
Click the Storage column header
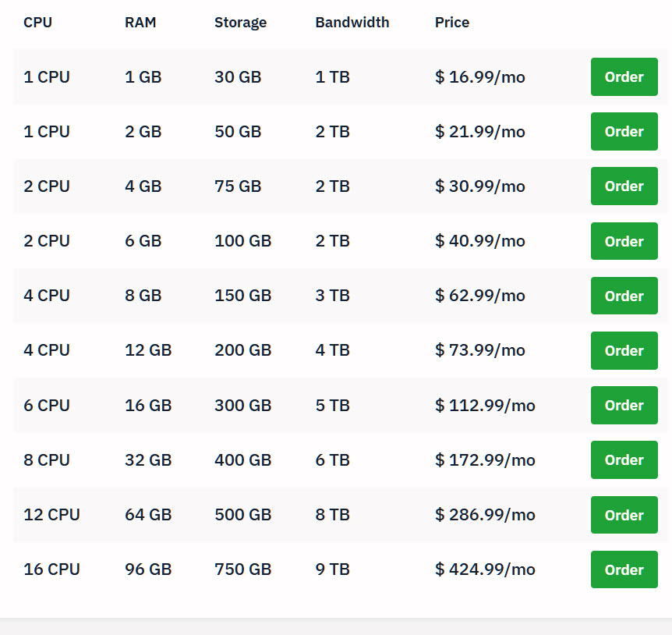point(240,23)
